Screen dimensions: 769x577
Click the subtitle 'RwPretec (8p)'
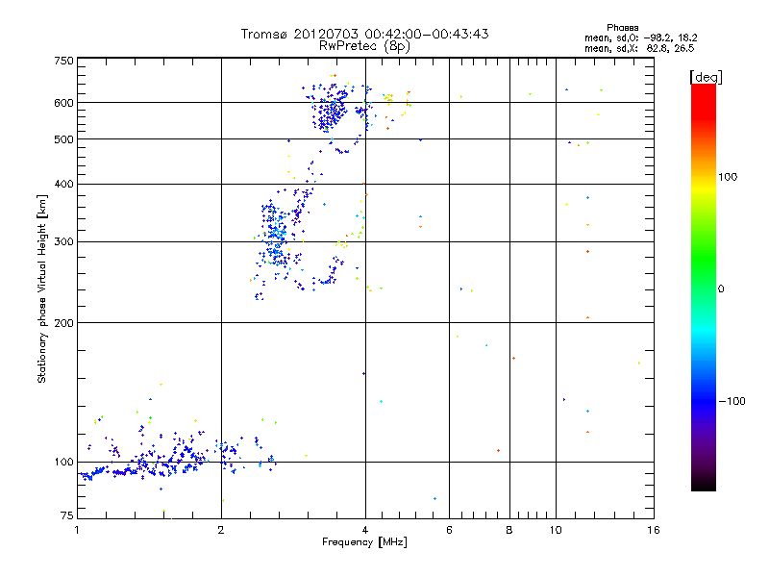click(365, 46)
